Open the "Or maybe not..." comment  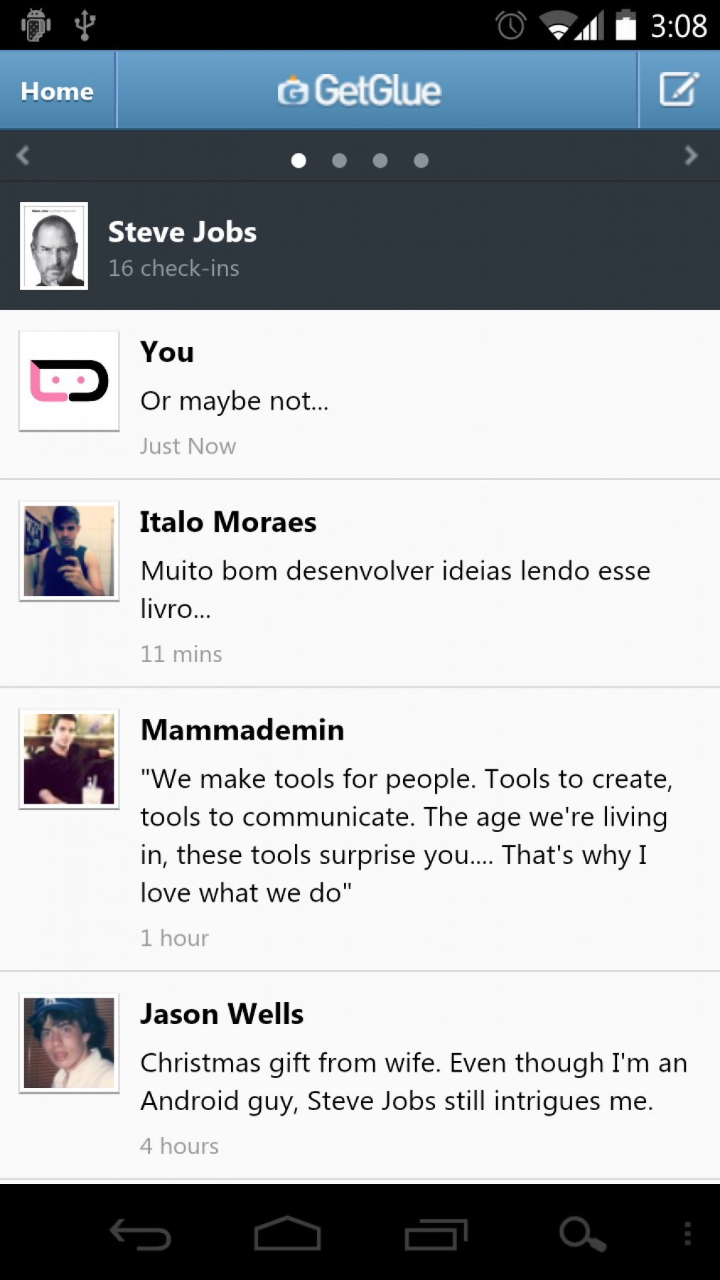click(x=235, y=401)
